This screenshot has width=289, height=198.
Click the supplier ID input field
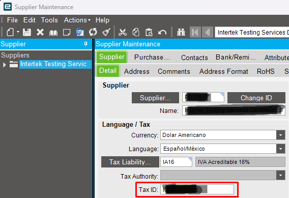203,97
